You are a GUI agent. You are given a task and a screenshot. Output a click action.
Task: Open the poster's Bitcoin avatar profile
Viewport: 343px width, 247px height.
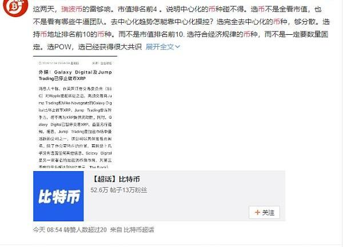(15, 6)
